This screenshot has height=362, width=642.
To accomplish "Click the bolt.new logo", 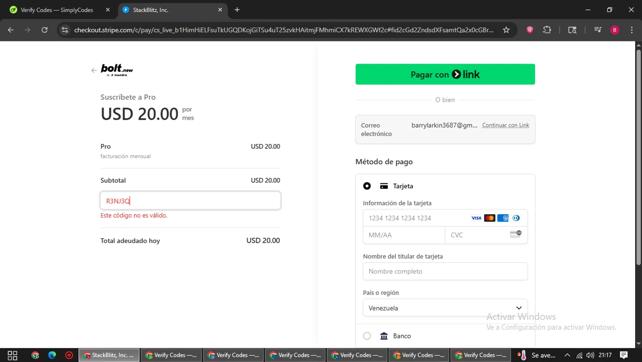I will point(117,70).
